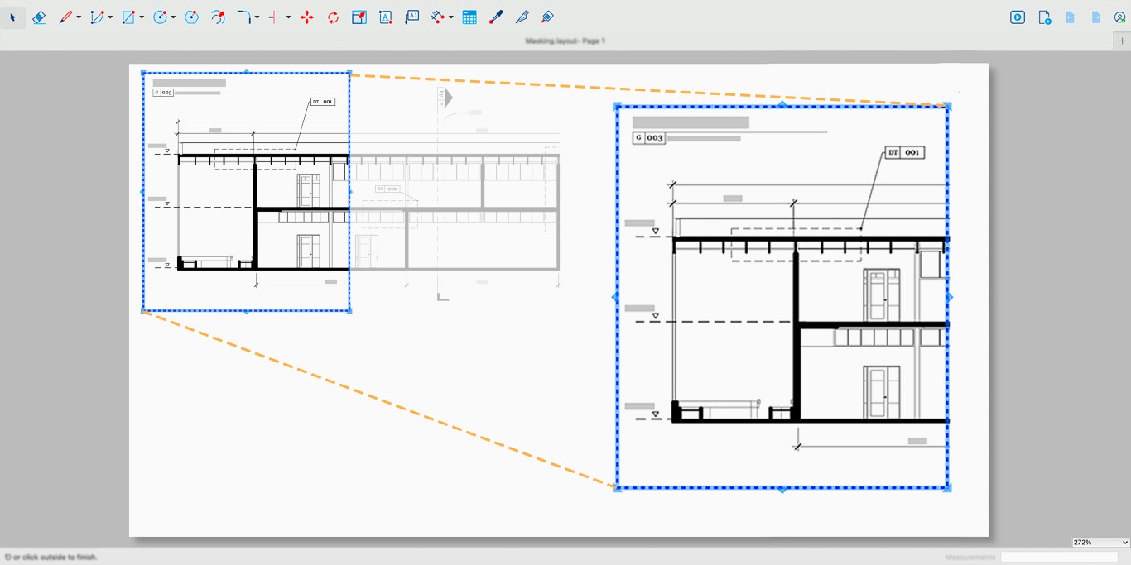Expand the Arc tool options arrow

coord(110,17)
